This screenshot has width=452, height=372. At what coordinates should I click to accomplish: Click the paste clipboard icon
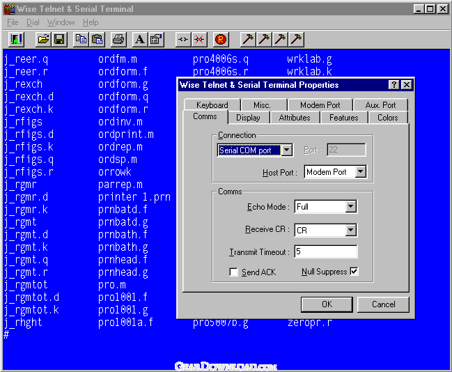(98, 39)
